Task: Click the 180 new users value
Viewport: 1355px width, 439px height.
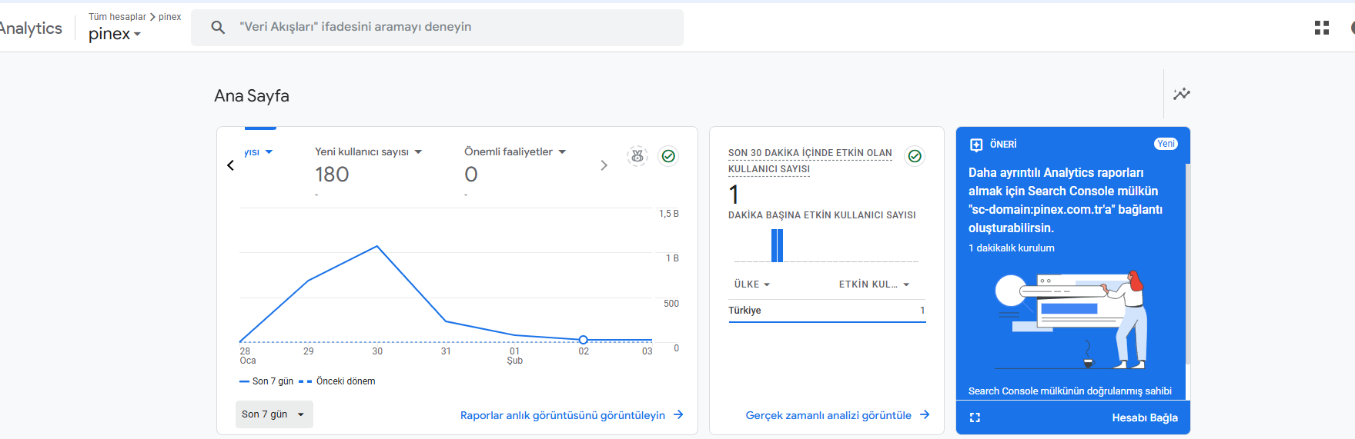Action: [x=332, y=175]
